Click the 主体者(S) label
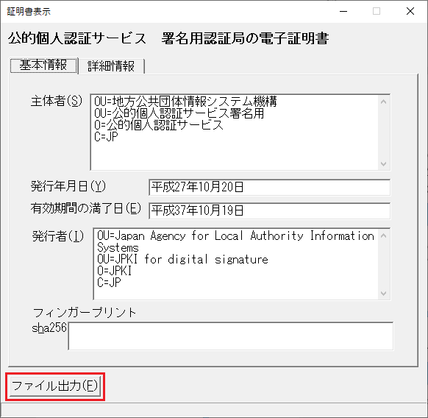The width and height of the screenshot is (428, 418). tap(57, 101)
